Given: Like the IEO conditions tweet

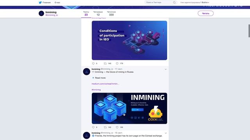Looking at the screenshot, I should click(x=117, y=63).
